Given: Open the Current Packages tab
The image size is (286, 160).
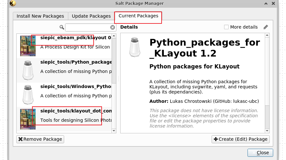Looking at the screenshot, I should [x=138, y=16].
